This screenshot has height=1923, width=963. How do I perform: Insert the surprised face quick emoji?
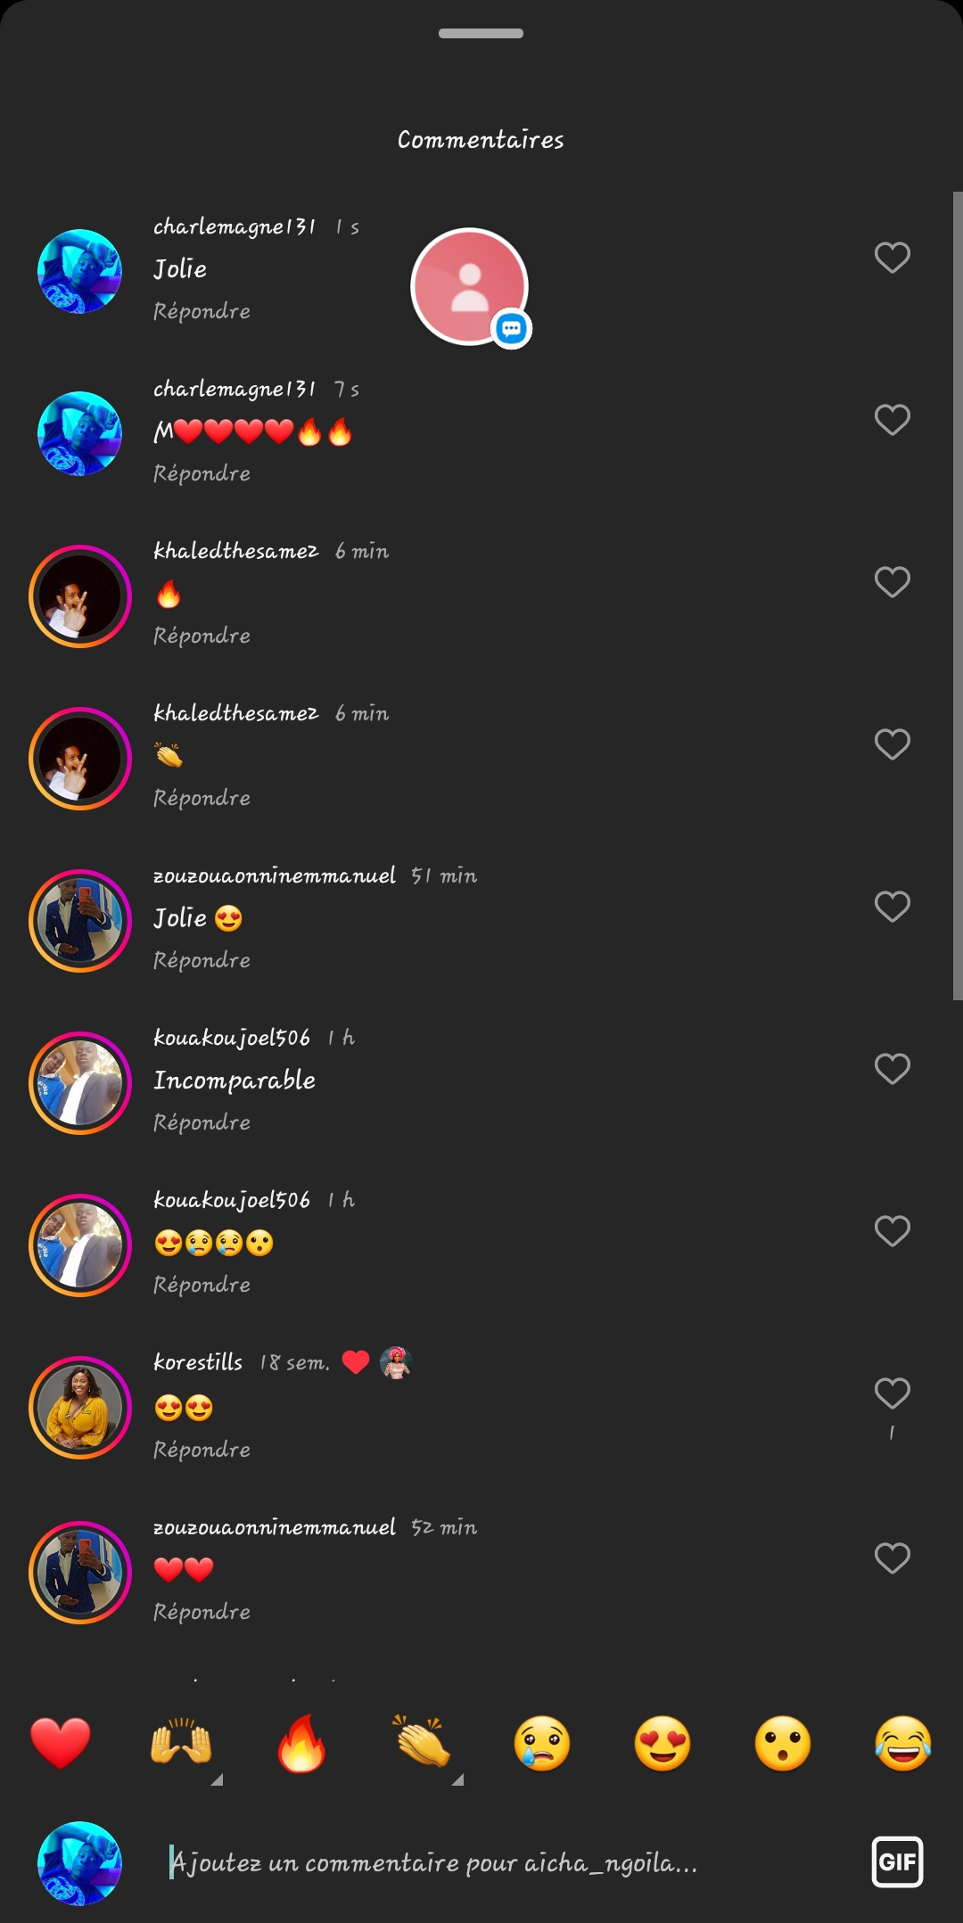(x=783, y=1743)
